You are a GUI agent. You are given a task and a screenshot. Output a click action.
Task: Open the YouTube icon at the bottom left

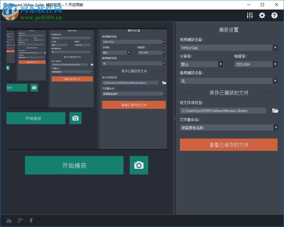point(9,220)
